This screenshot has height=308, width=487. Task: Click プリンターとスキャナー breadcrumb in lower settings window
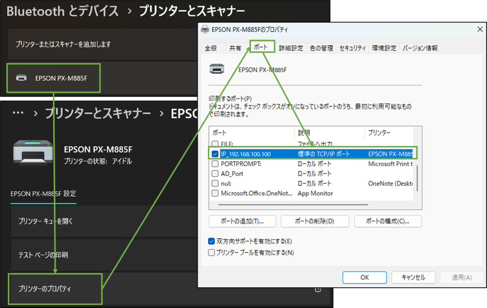point(98,113)
